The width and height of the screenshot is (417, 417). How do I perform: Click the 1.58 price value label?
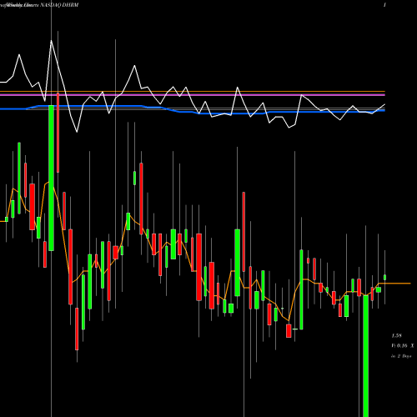click(396, 336)
